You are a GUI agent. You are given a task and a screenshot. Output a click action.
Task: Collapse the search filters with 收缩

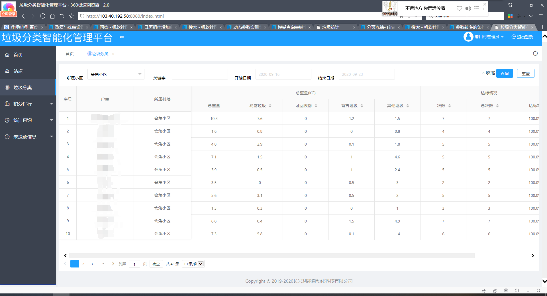click(488, 73)
